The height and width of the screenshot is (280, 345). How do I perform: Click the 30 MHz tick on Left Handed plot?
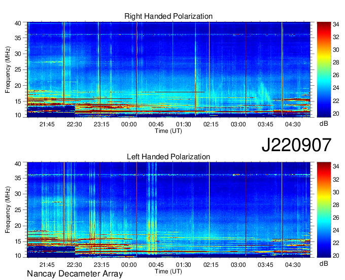click(18, 194)
